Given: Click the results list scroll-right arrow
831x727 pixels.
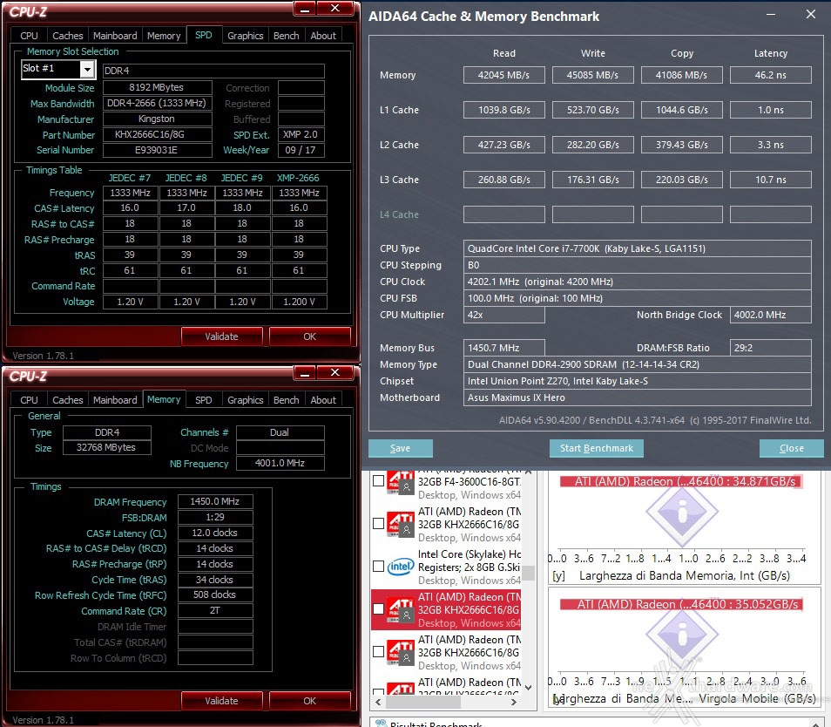Looking at the screenshot, I should 514,702.
